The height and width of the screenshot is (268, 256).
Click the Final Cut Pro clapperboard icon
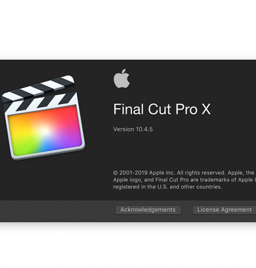[x=43, y=117]
